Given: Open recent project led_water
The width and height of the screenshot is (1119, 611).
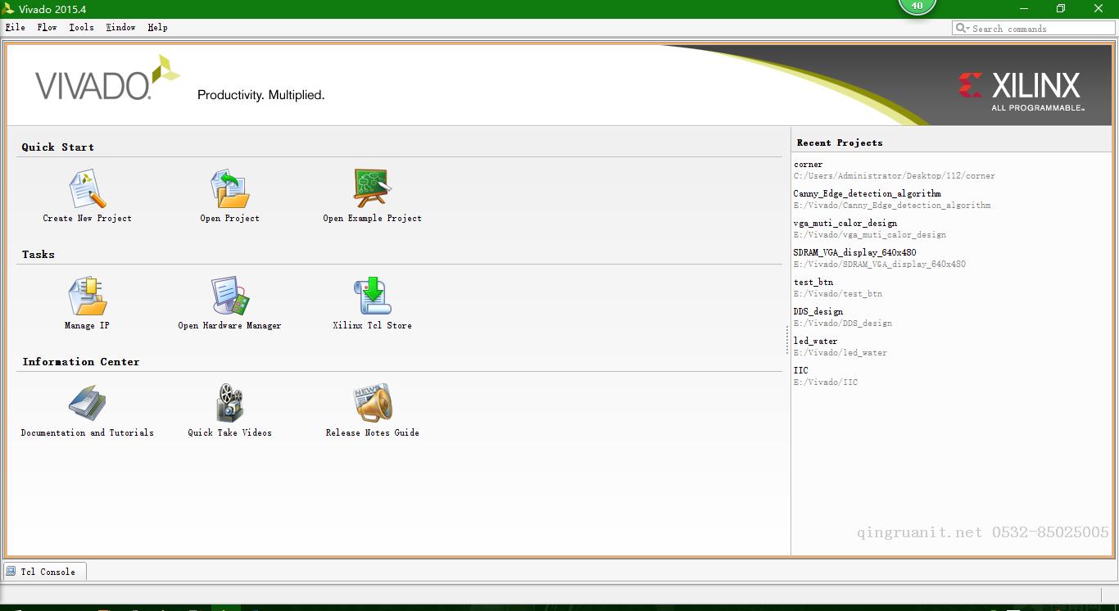Looking at the screenshot, I should 815,342.
